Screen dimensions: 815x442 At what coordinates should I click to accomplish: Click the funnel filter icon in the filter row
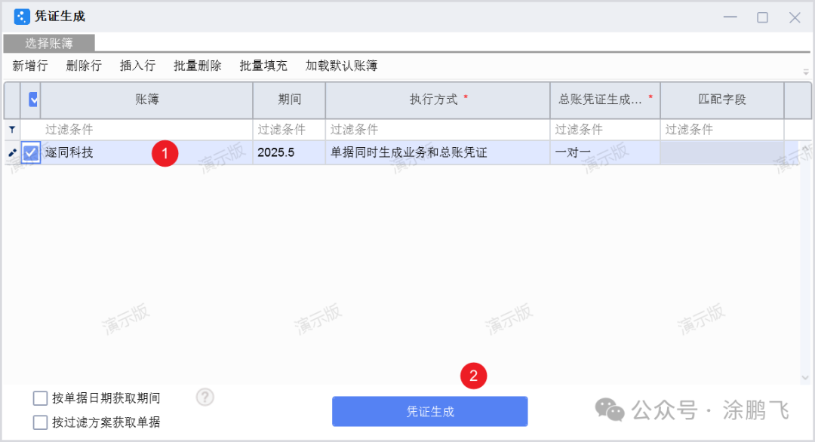point(12,130)
